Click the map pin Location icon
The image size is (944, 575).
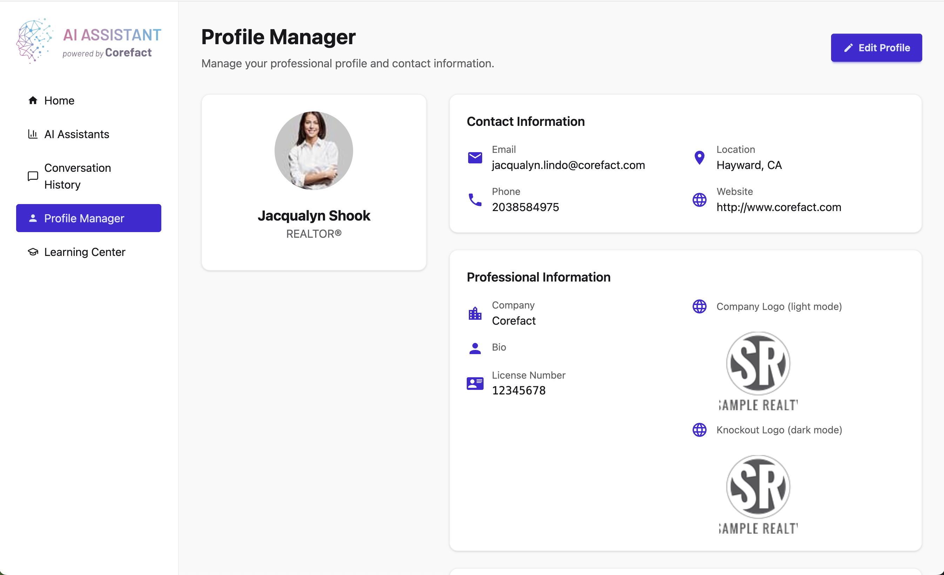pyautogui.click(x=699, y=157)
